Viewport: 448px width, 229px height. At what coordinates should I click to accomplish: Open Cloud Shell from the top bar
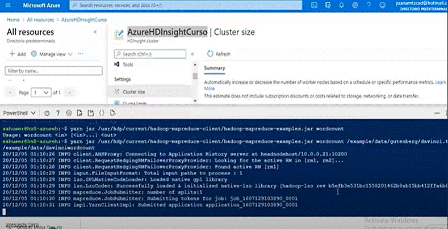[x=314, y=5]
